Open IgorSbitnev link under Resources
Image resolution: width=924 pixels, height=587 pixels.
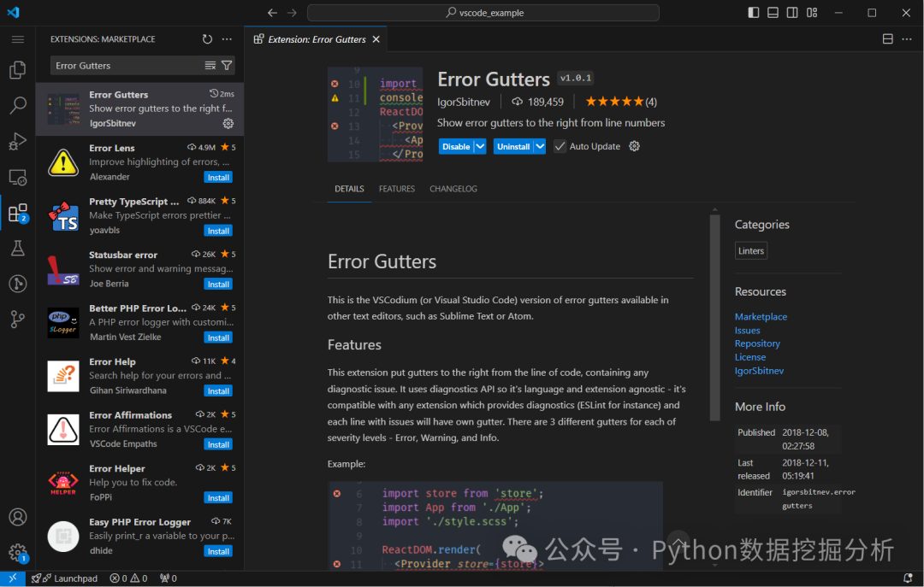(x=759, y=370)
